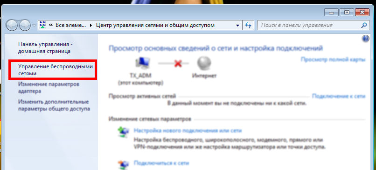Open «Изменить дополнительные параметры общего доступа» link
This screenshot has width=376, height=170.
[54, 105]
